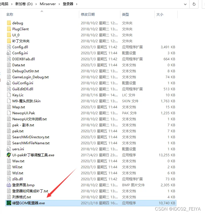Sort by 大小 column header
Screen dimensions: 205x214
click(160, 14)
